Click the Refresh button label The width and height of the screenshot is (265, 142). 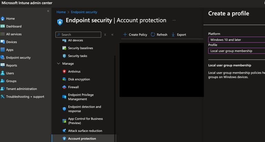click(x=162, y=34)
